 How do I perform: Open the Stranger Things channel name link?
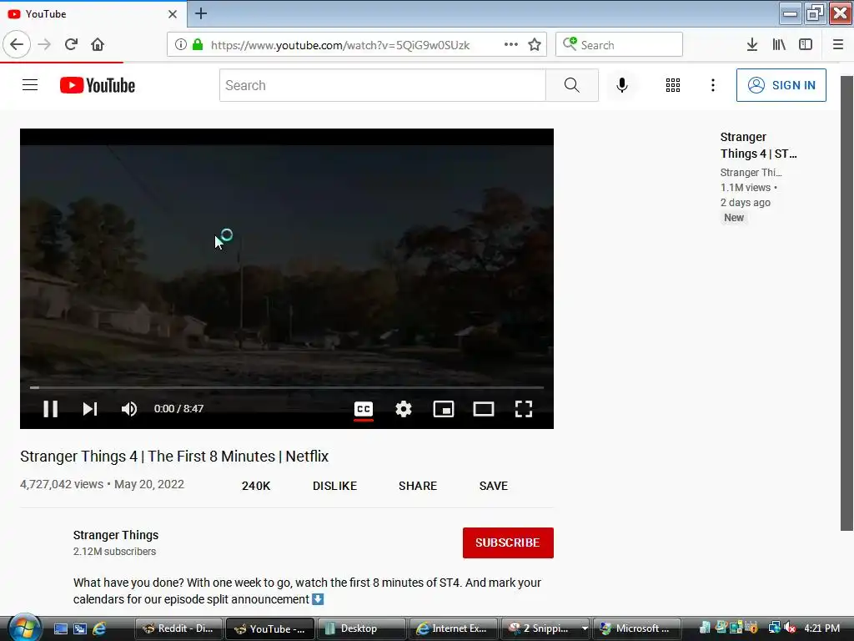116,535
